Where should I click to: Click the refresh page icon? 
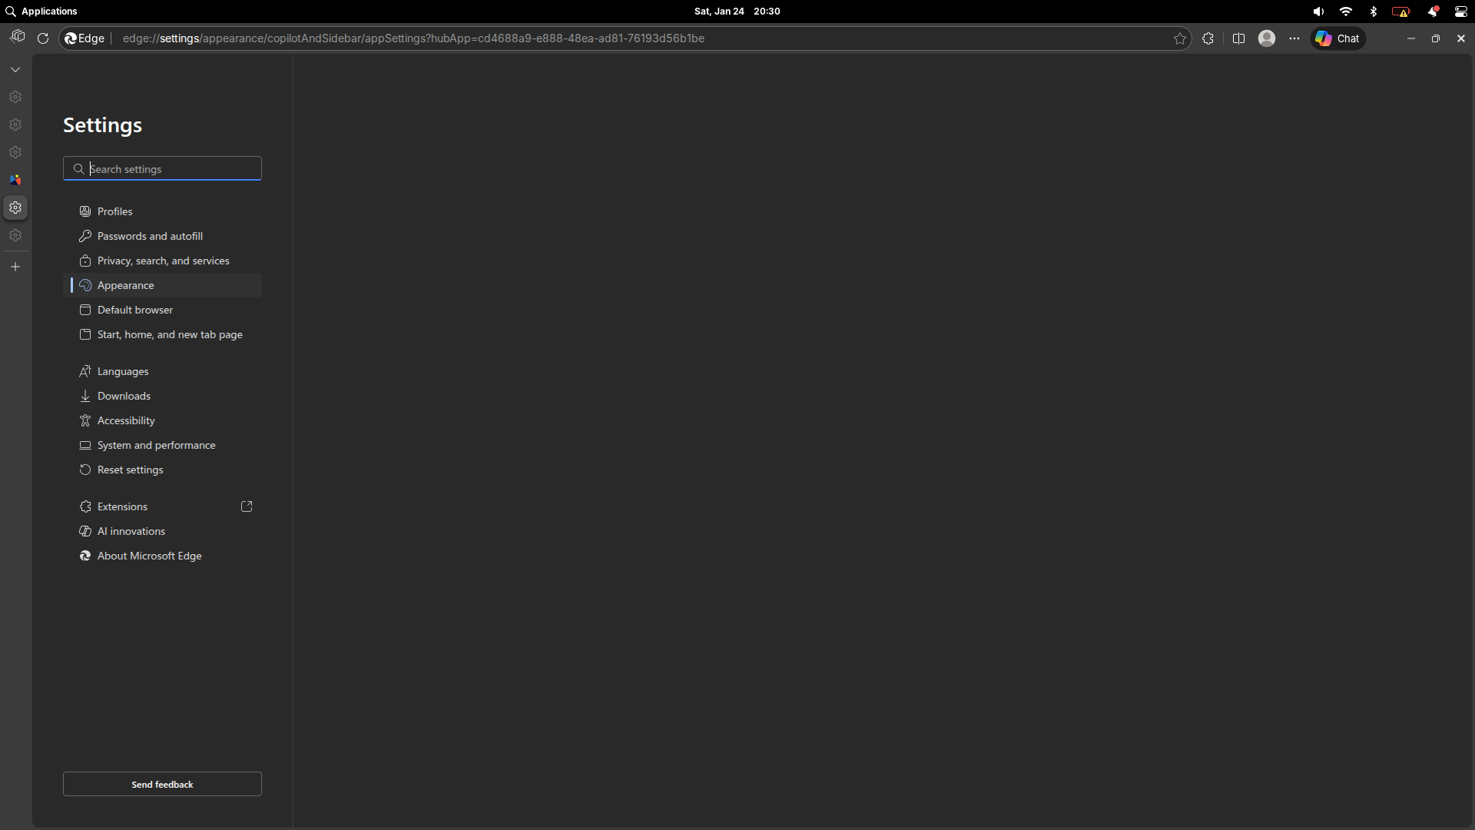43,38
